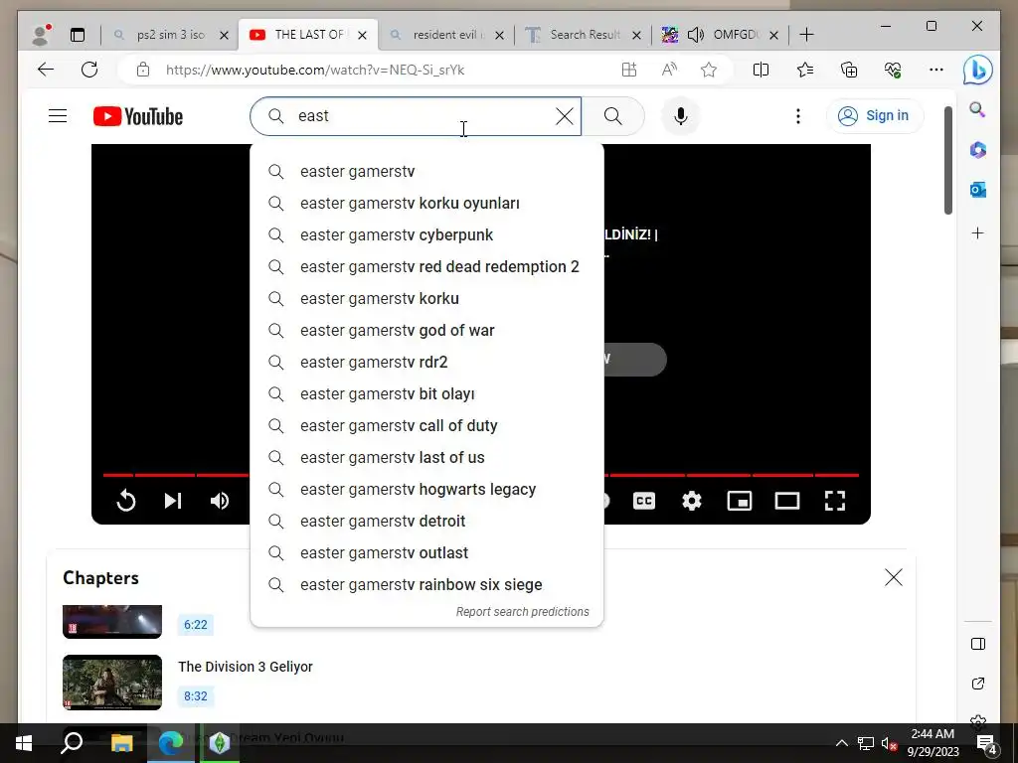Screen dimensions: 1018x763
Task: Open Edge sidebar search icon
Action: 978,109
